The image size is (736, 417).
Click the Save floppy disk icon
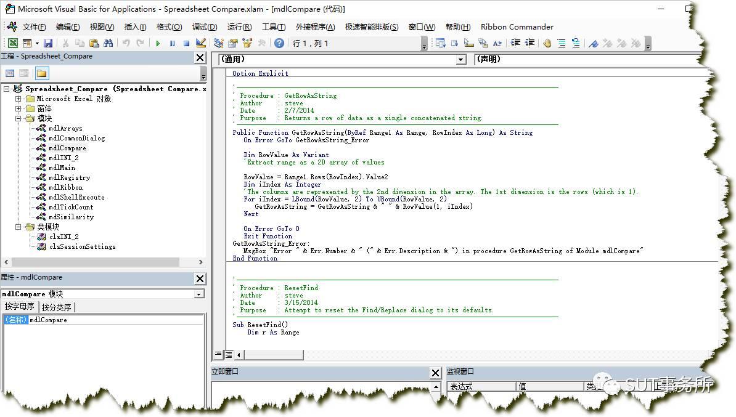coord(48,43)
